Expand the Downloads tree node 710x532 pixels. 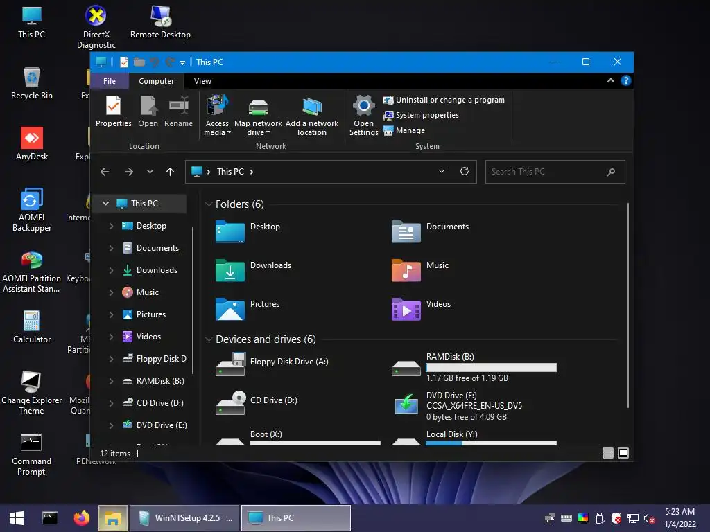click(x=111, y=270)
